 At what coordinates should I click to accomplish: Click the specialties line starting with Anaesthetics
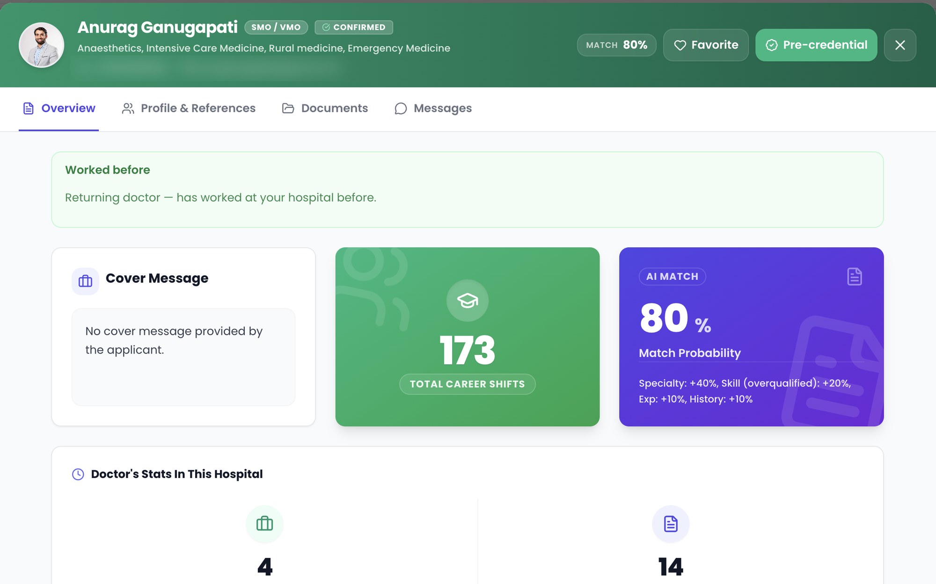(263, 48)
